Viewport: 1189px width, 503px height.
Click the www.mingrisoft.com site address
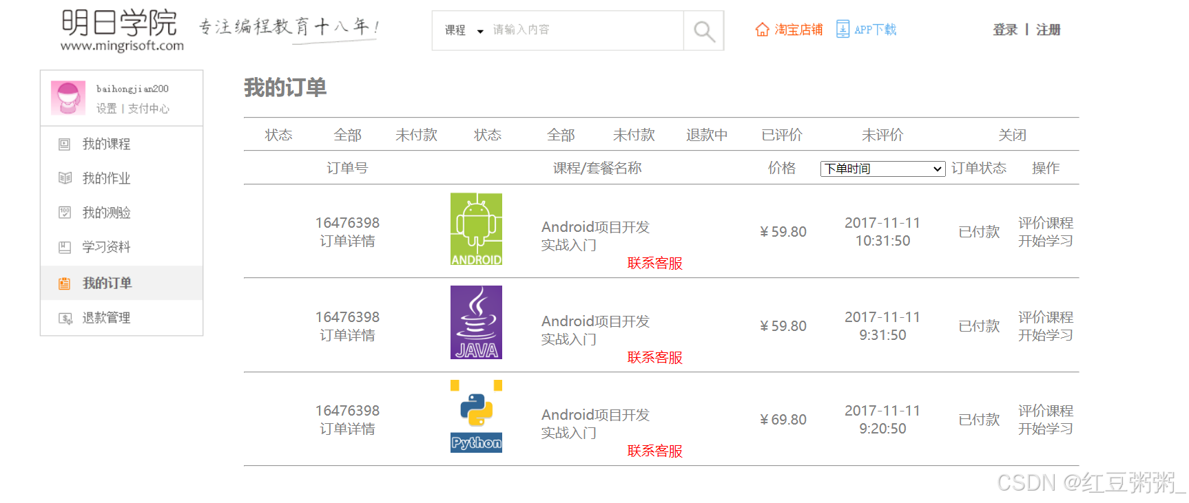tap(122, 46)
